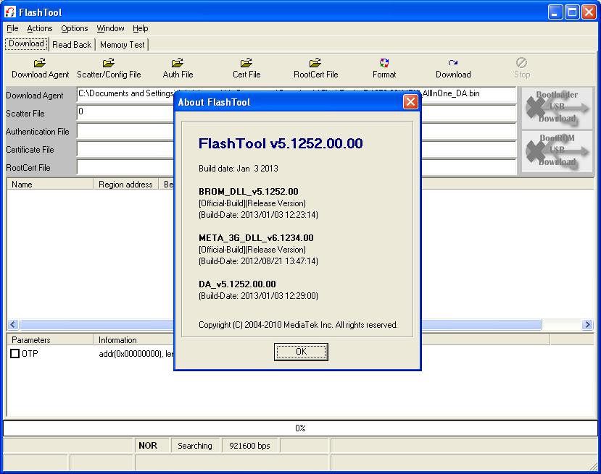
Task: Switch to the Download tab
Action: click(x=26, y=43)
